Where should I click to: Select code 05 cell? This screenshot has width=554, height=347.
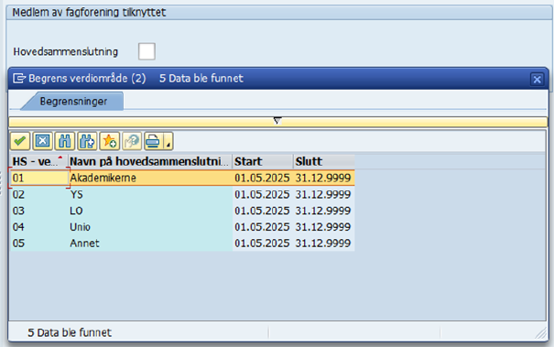(x=39, y=244)
